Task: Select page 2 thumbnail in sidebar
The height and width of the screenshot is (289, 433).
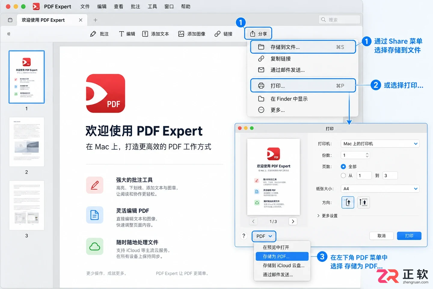Action: coord(27,142)
